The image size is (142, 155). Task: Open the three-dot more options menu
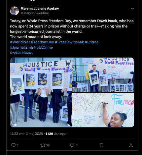pyautogui.click(x=132, y=9)
